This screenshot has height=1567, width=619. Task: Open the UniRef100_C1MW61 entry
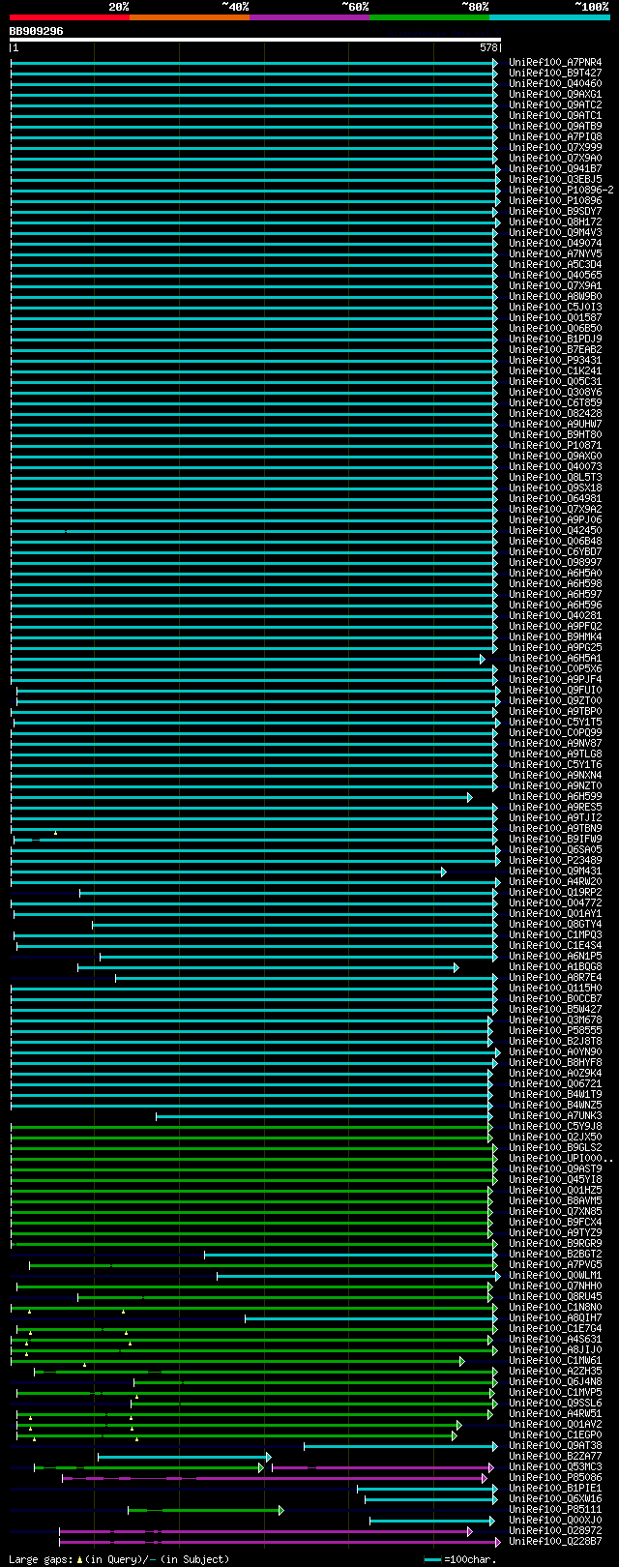coord(555,1361)
